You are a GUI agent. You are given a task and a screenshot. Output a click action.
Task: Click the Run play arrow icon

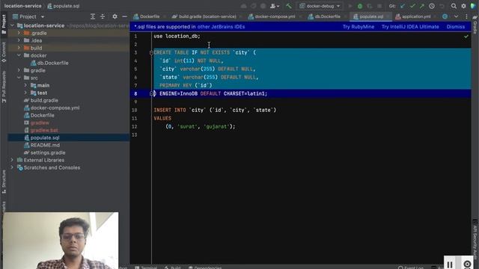(x=350, y=6)
